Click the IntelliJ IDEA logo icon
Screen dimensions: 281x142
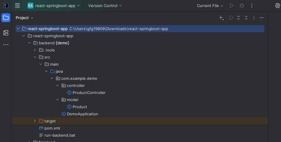point(6,6)
